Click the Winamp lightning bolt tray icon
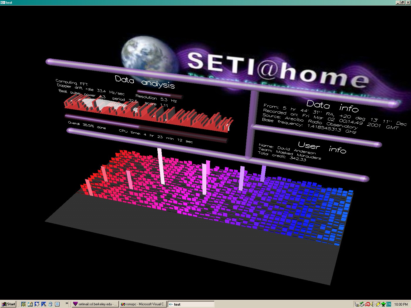 [378, 304]
